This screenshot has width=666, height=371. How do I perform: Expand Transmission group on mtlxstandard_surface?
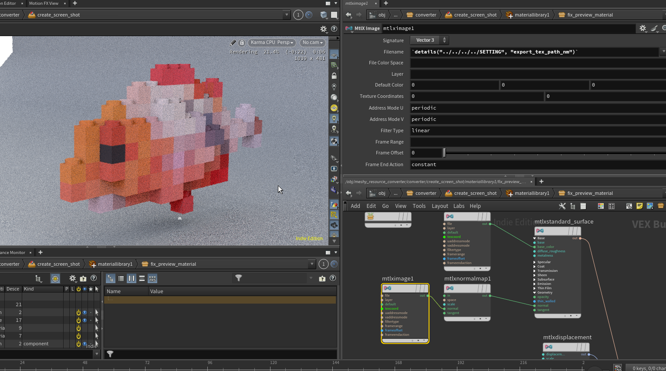point(534,271)
